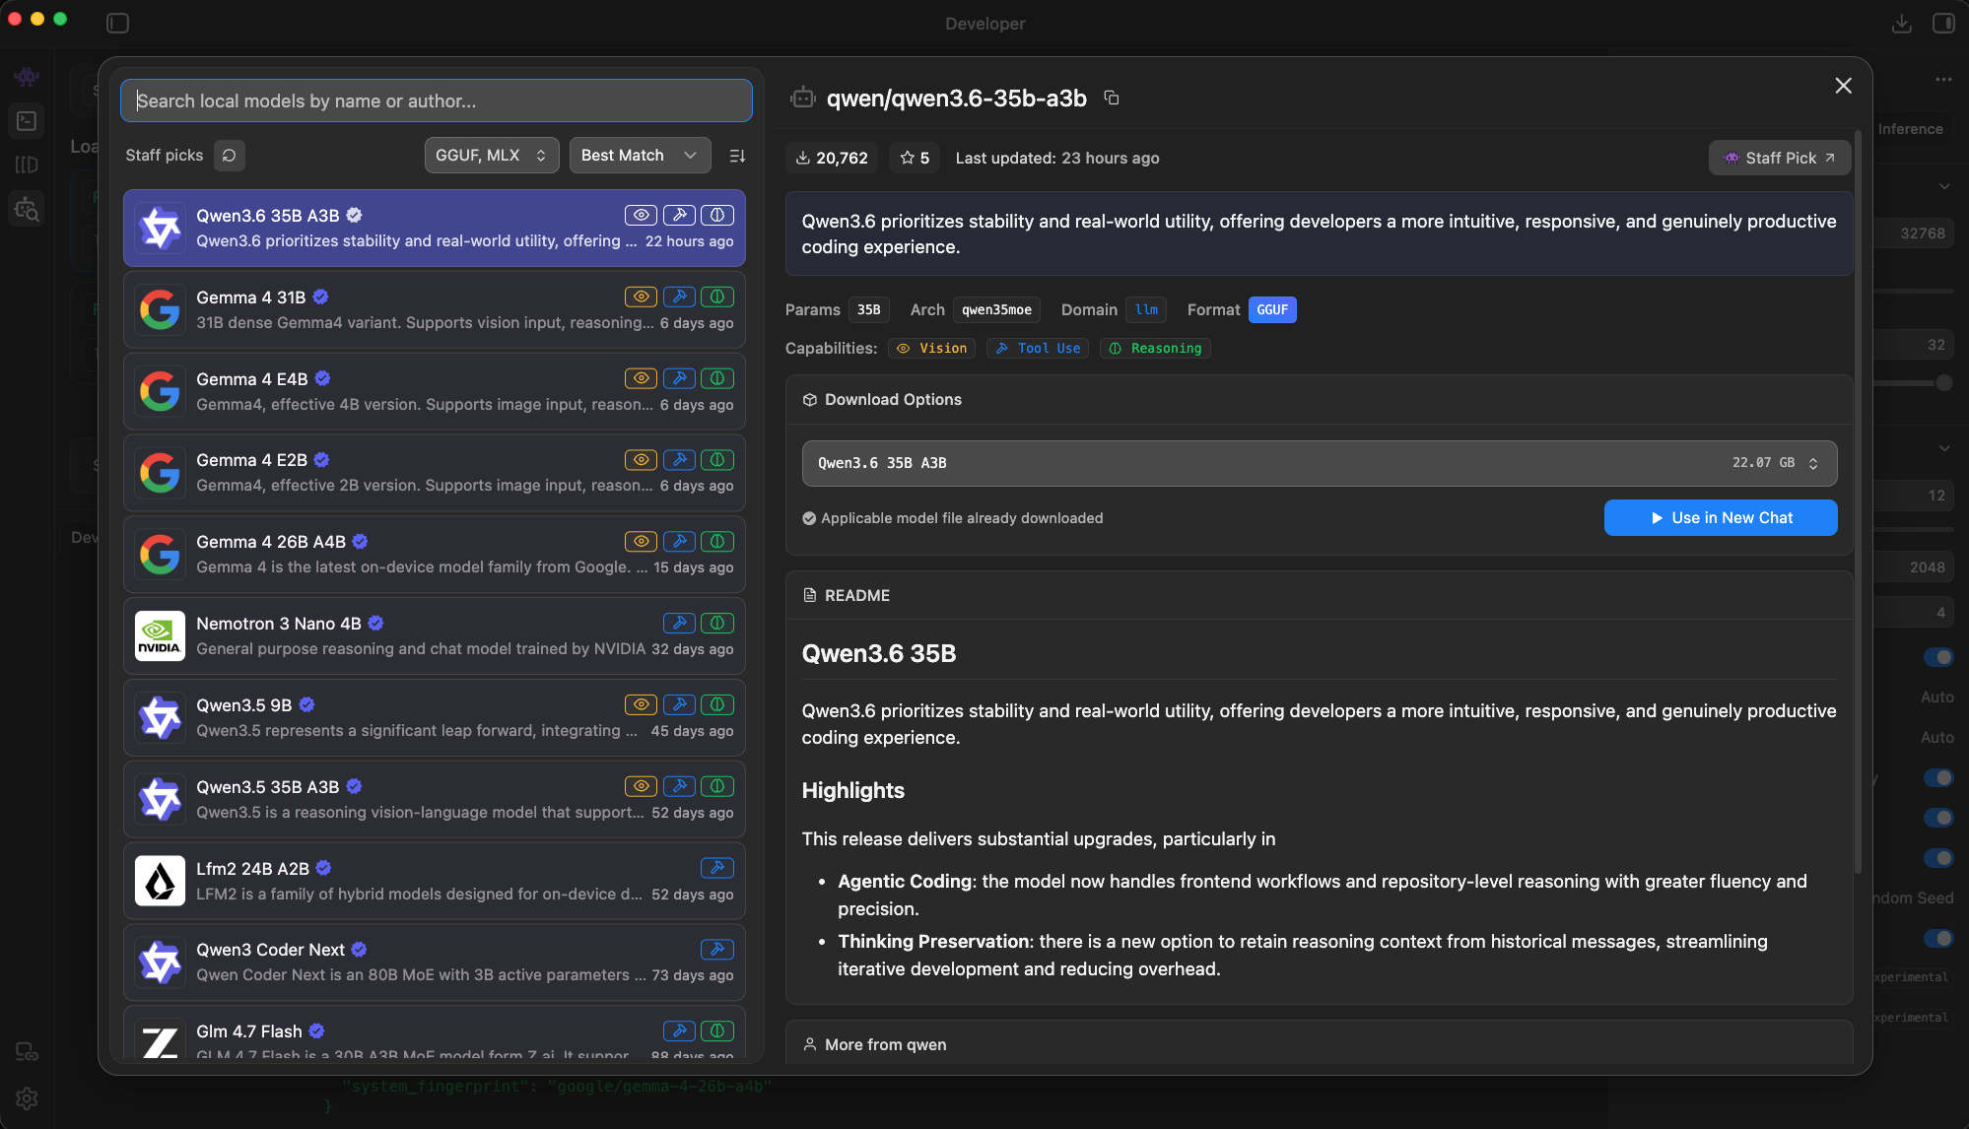Toggle the Vision capability badge on Qwen3.6 35B A3B

point(641,215)
